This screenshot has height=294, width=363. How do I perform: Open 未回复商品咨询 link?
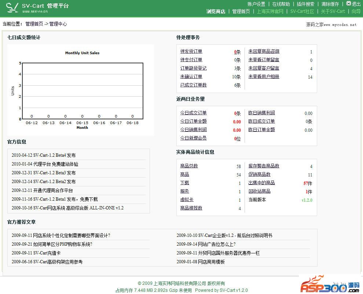coord(264,51)
